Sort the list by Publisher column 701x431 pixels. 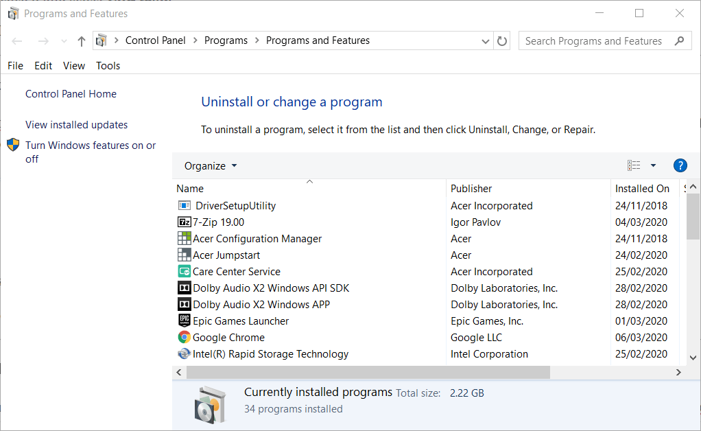tap(471, 189)
